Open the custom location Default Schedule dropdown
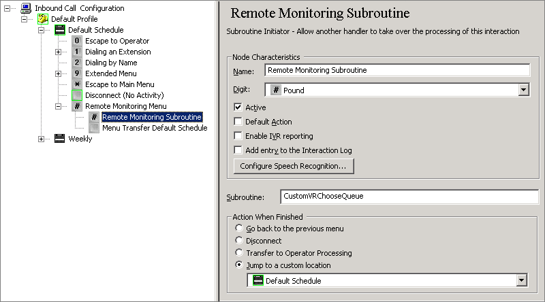Viewport: 545px width, 302px height. pos(522,280)
